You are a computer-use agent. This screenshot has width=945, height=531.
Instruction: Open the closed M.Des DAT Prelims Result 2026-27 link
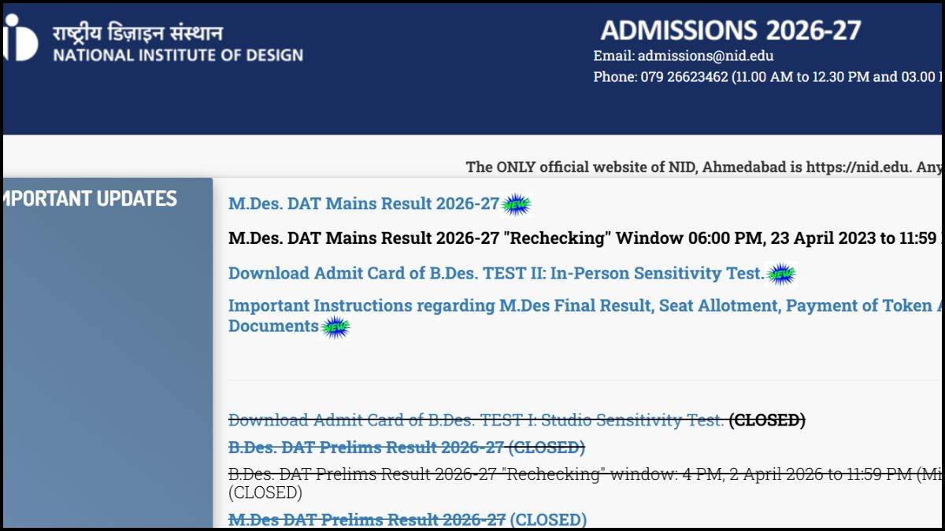[x=367, y=520]
